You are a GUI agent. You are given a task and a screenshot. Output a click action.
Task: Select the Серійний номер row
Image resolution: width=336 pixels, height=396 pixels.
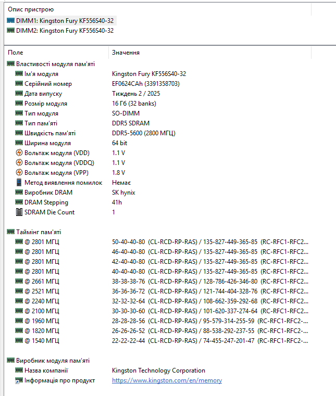click(48, 84)
